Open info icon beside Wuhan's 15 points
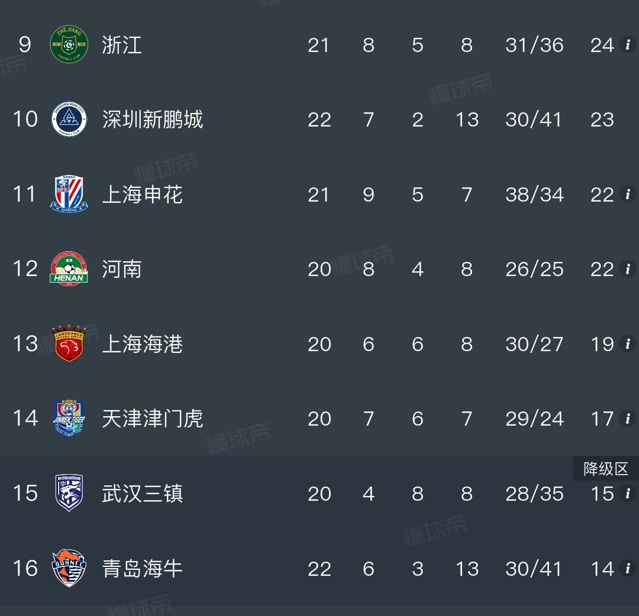This screenshot has height=616, width=639. (x=628, y=493)
